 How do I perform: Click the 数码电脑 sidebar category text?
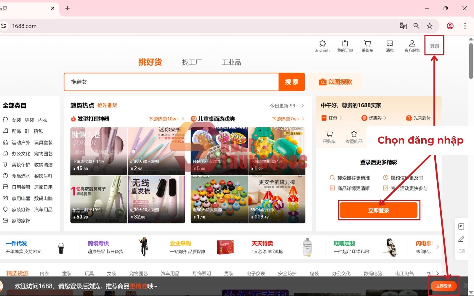point(43,198)
